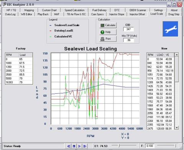184x150 pixels.
Task: Click the fast forward playback button
Action: pos(85,146)
